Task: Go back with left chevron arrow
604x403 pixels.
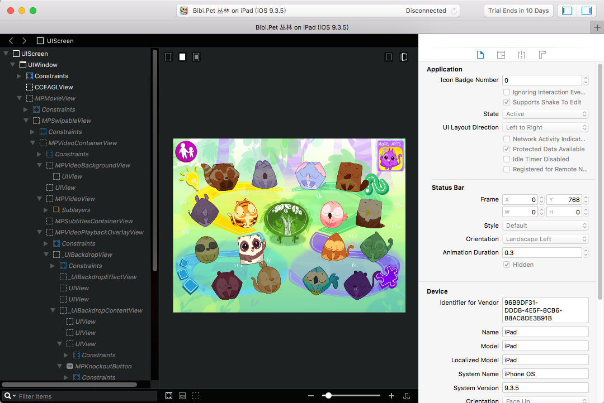Action: 11,41
